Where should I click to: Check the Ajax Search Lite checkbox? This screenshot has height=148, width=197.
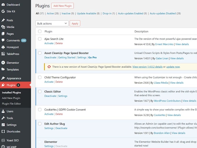[x=40, y=39]
